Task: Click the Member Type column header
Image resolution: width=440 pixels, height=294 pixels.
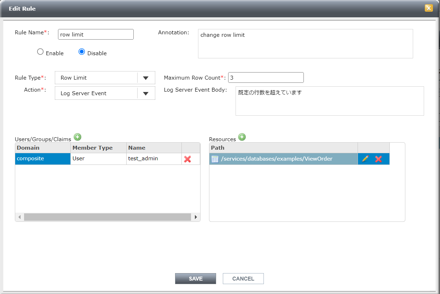Action: click(98, 148)
